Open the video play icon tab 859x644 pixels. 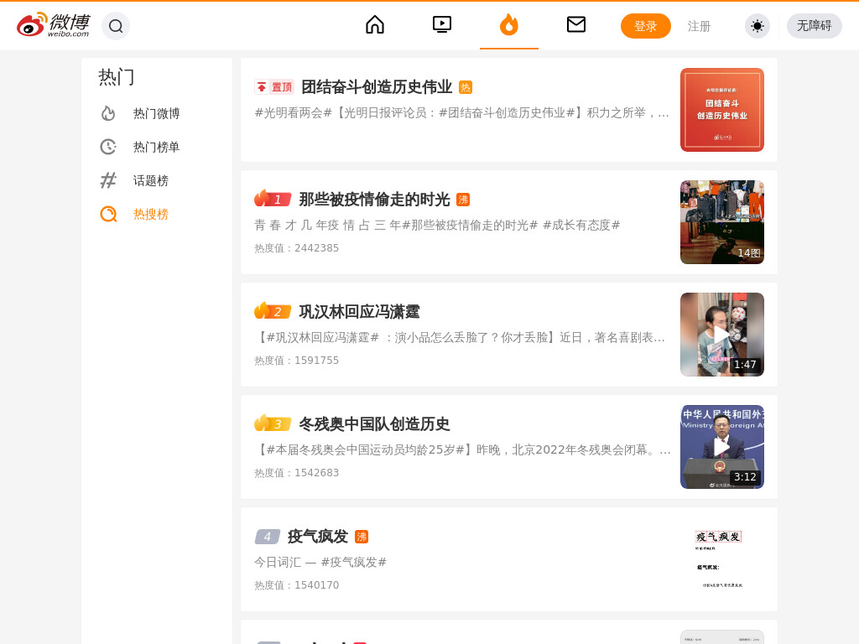(442, 24)
